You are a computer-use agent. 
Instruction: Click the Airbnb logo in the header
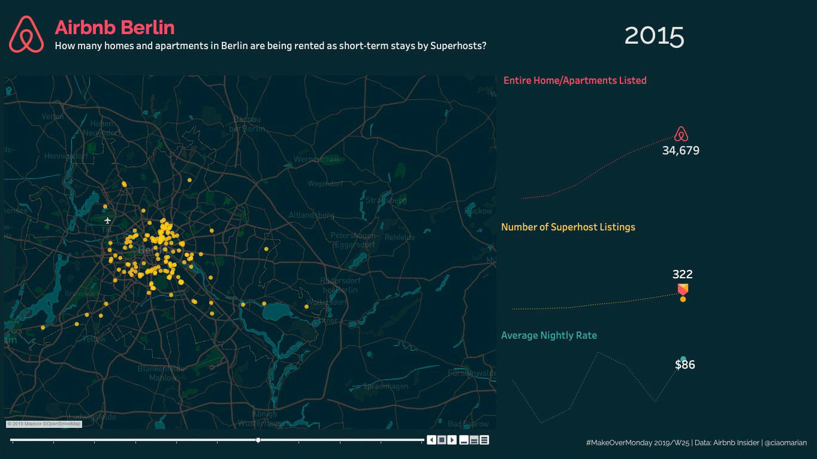(26, 34)
